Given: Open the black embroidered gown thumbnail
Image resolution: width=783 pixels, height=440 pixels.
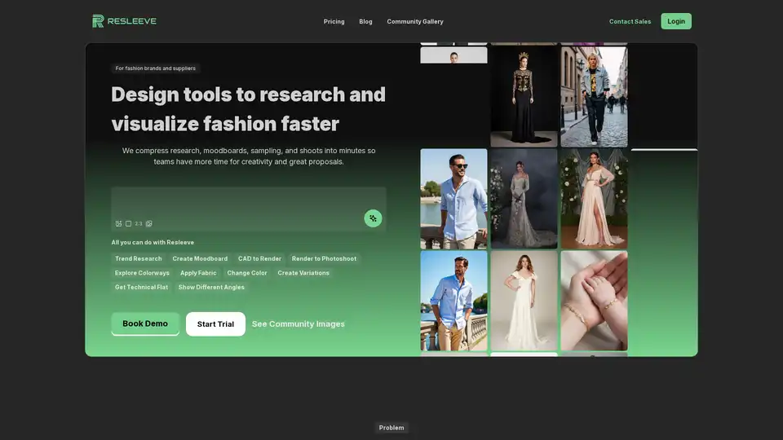Looking at the screenshot, I should tap(524, 96).
